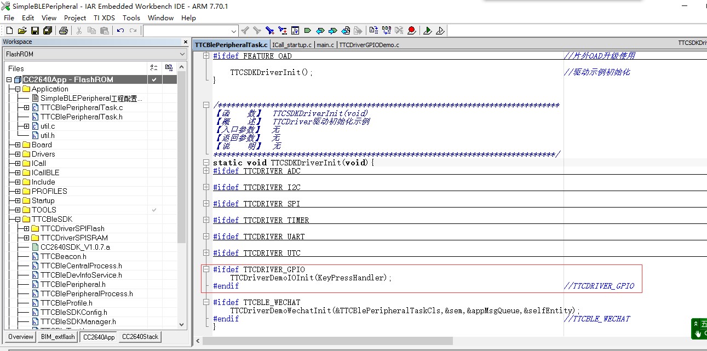This screenshot has width=707, height=351.
Task: Expand the Drivers folder
Action: tap(18, 154)
